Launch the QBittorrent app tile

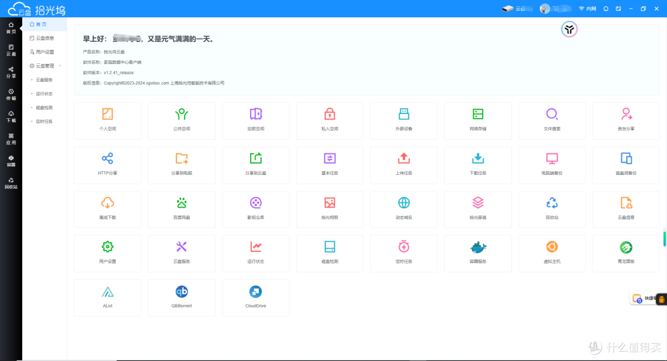coord(182,298)
